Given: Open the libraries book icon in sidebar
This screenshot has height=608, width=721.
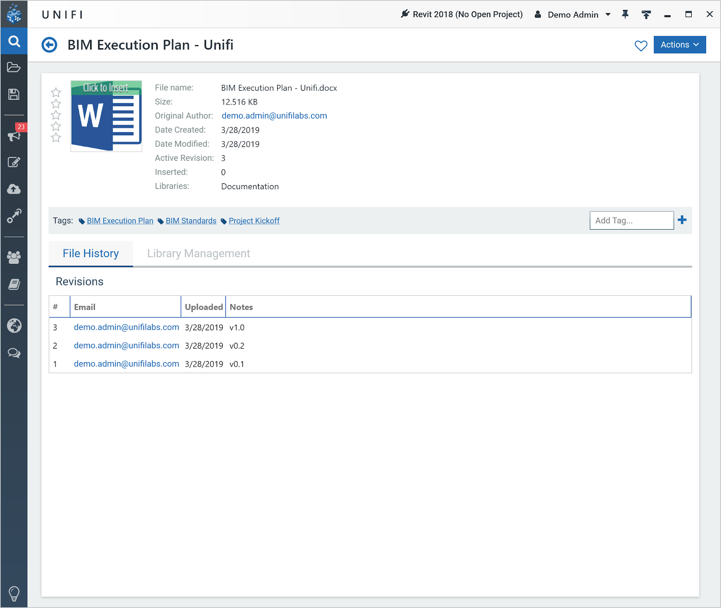Looking at the screenshot, I should pyautogui.click(x=14, y=284).
